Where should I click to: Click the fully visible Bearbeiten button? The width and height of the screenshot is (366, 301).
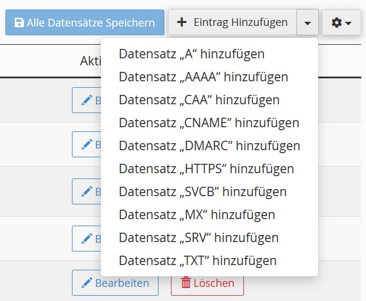[x=116, y=283]
